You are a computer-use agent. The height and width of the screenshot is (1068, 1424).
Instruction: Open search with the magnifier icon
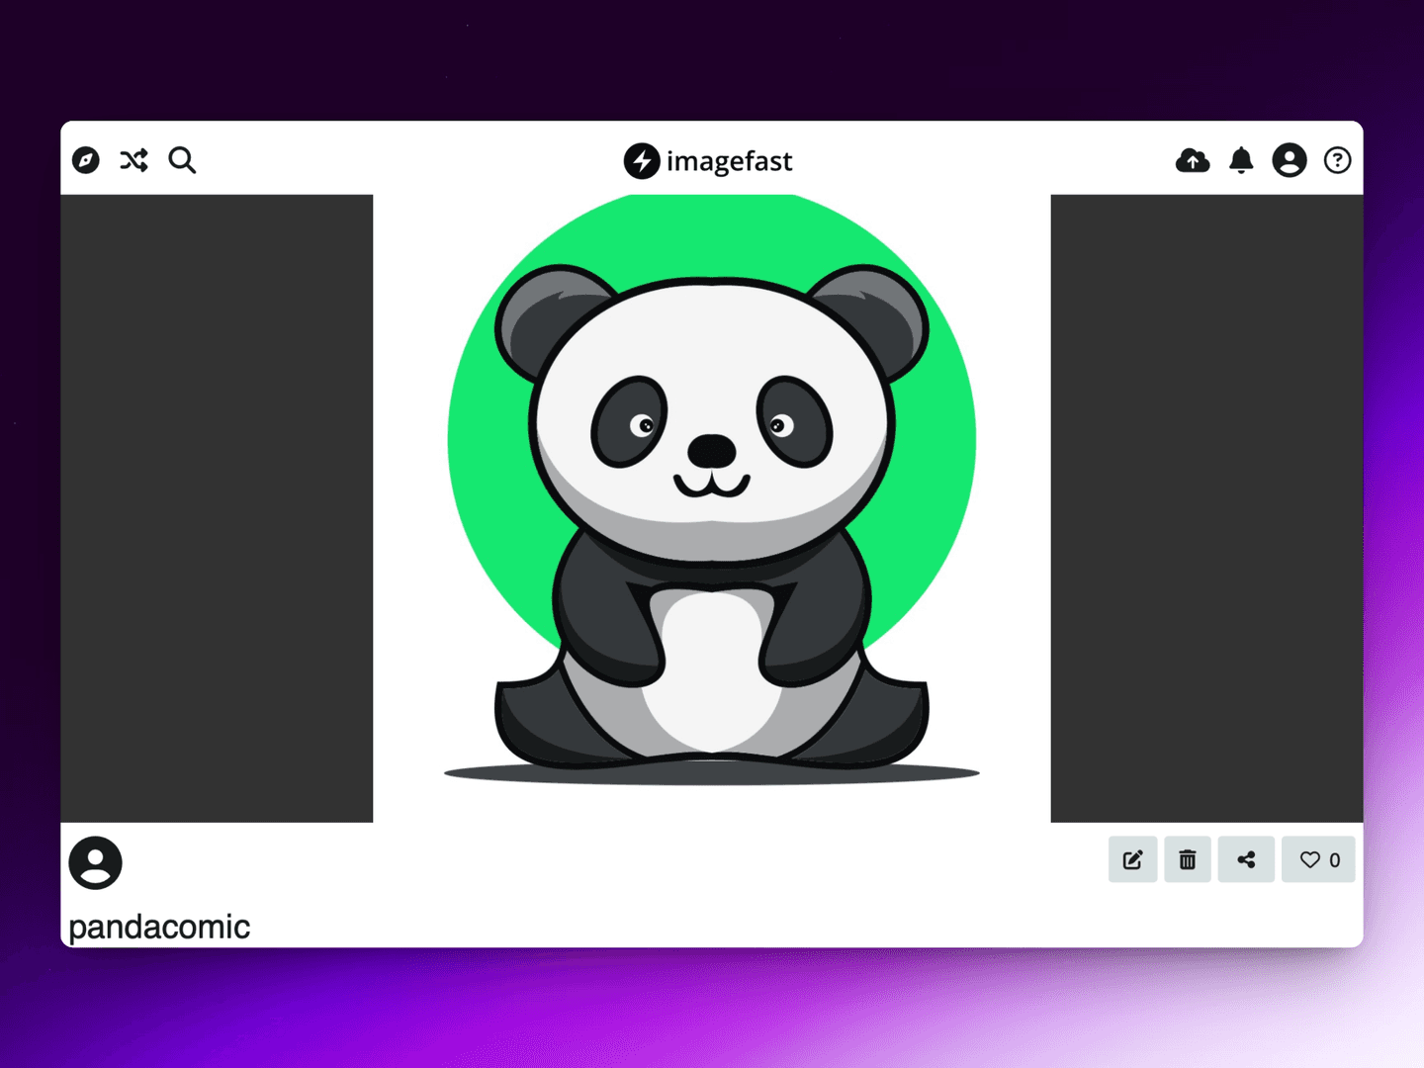click(182, 160)
